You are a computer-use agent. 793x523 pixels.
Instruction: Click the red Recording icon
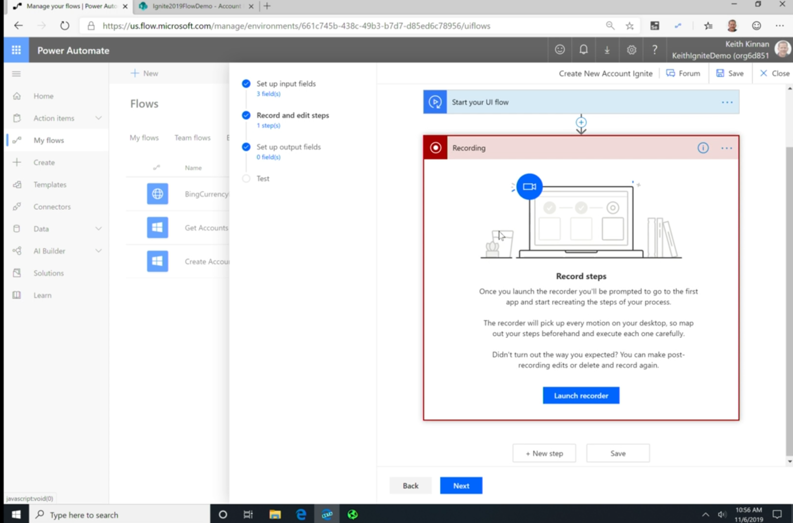click(x=435, y=147)
